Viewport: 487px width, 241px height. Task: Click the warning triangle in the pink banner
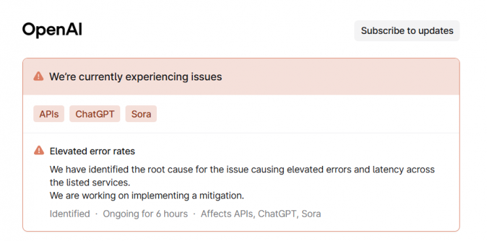tap(39, 76)
